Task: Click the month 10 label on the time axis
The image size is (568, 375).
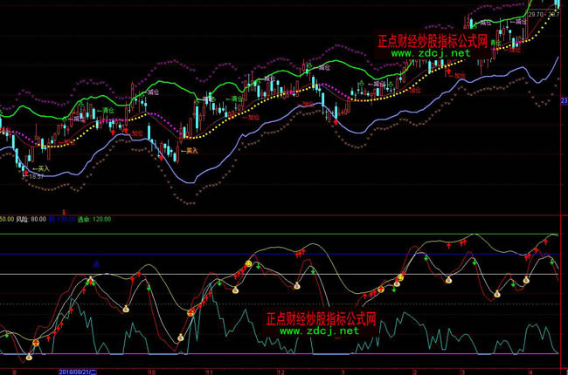Action: [x=149, y=371]
